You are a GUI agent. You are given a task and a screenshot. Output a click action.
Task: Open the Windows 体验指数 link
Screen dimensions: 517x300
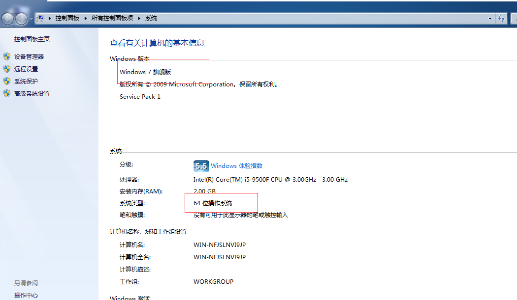(236, 166)
